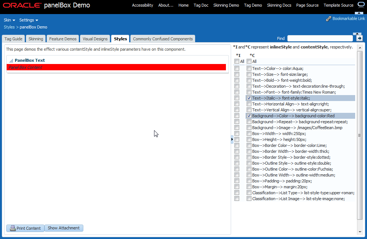Open the Visual Designs tab
Image resolution: width=367 pixels, height=239 pixels.
[95, 39]
